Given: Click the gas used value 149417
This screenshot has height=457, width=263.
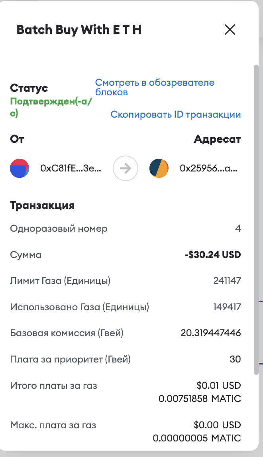Looking at the screenshot, I should coord(227,307).
